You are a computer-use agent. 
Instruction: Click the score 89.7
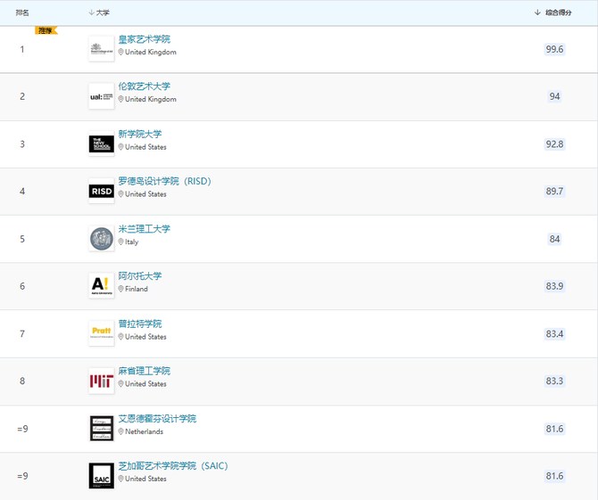pyautogui.click(x=554, y=191)
